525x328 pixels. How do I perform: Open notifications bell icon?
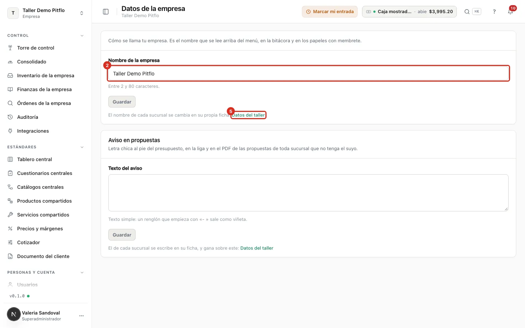(x=510, y=12)
